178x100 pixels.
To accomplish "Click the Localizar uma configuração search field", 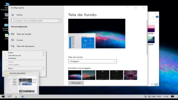I will click(x=36, y=21).
